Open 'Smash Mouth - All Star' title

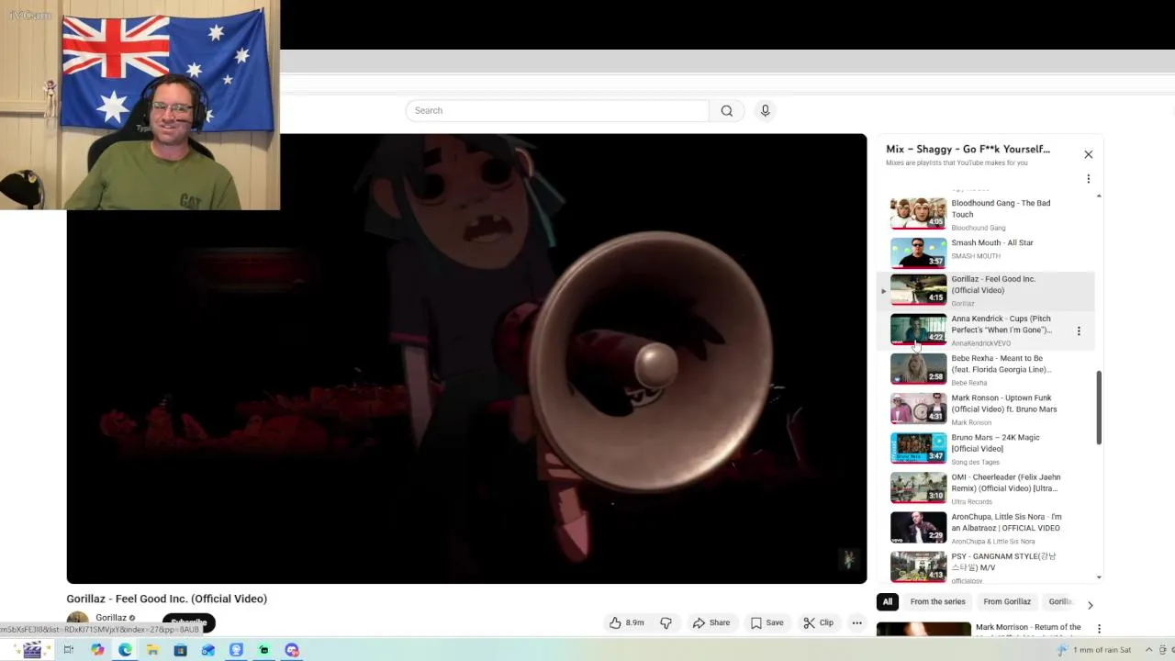[x=992, y=243]
